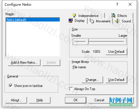Open the Sound tab
This screenshot has width=139, height=109.
pos(123,21)
